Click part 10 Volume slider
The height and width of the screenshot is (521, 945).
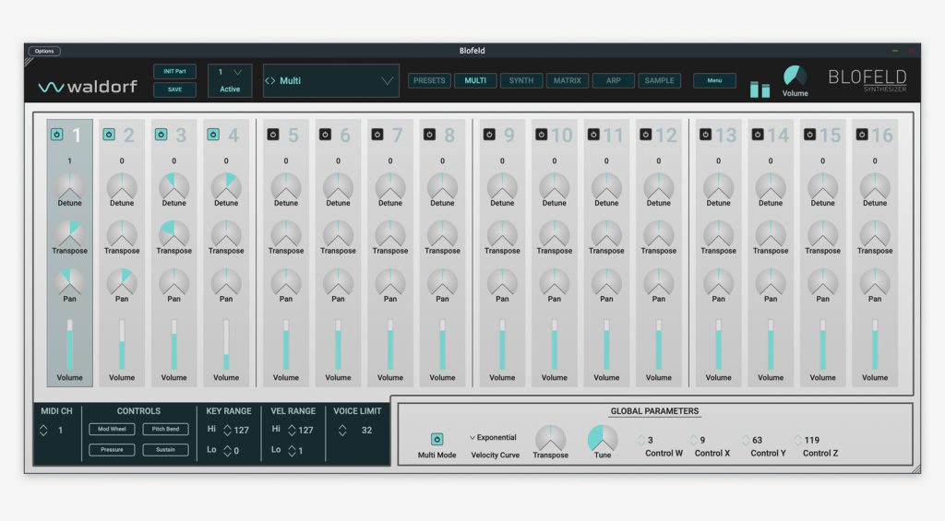click(x=555, y=344)
